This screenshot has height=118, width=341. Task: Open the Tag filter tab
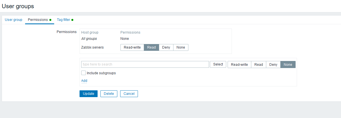click(x=63, y=20)
